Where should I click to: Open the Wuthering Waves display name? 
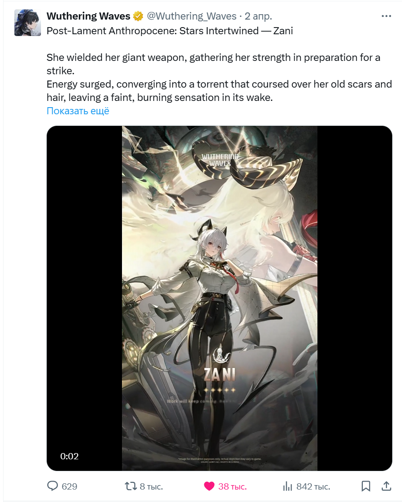[89, 16]
